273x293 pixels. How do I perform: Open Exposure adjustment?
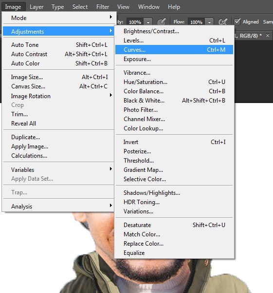tap(174, 59)
